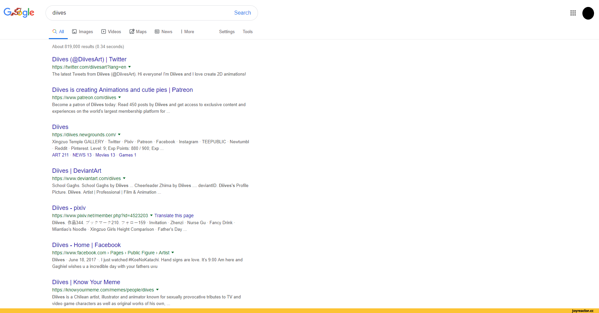Open the Know Your Meme result

[x=86, y=282]
